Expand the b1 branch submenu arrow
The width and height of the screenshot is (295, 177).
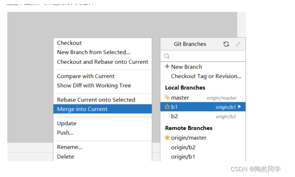(240, 107)
